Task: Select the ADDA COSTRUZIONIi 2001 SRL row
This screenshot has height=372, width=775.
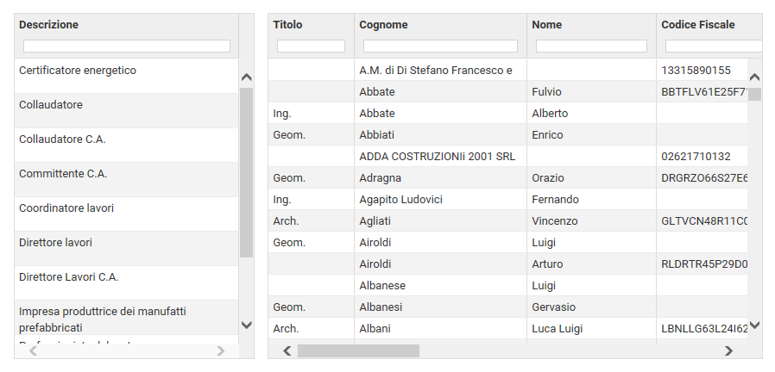Action: [x=507, y=157]
